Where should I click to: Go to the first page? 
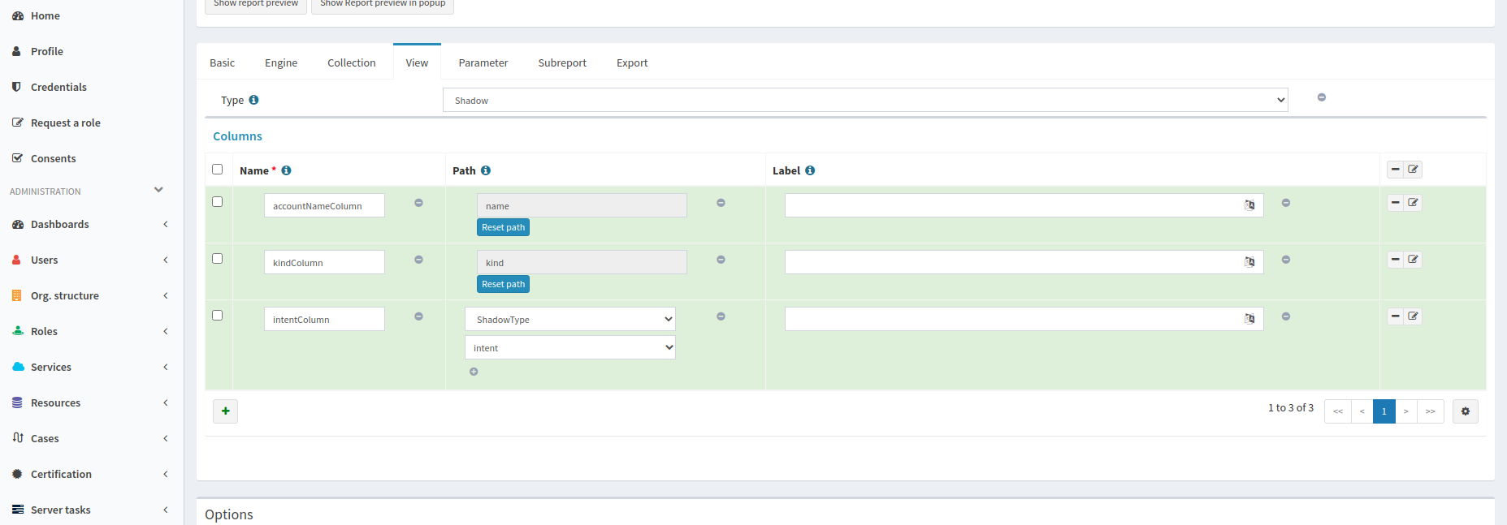[x=1338, y=411]
